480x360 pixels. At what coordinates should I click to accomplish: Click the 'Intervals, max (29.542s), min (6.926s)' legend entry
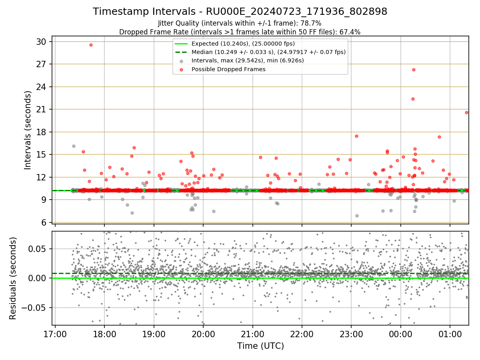[248, 61]
